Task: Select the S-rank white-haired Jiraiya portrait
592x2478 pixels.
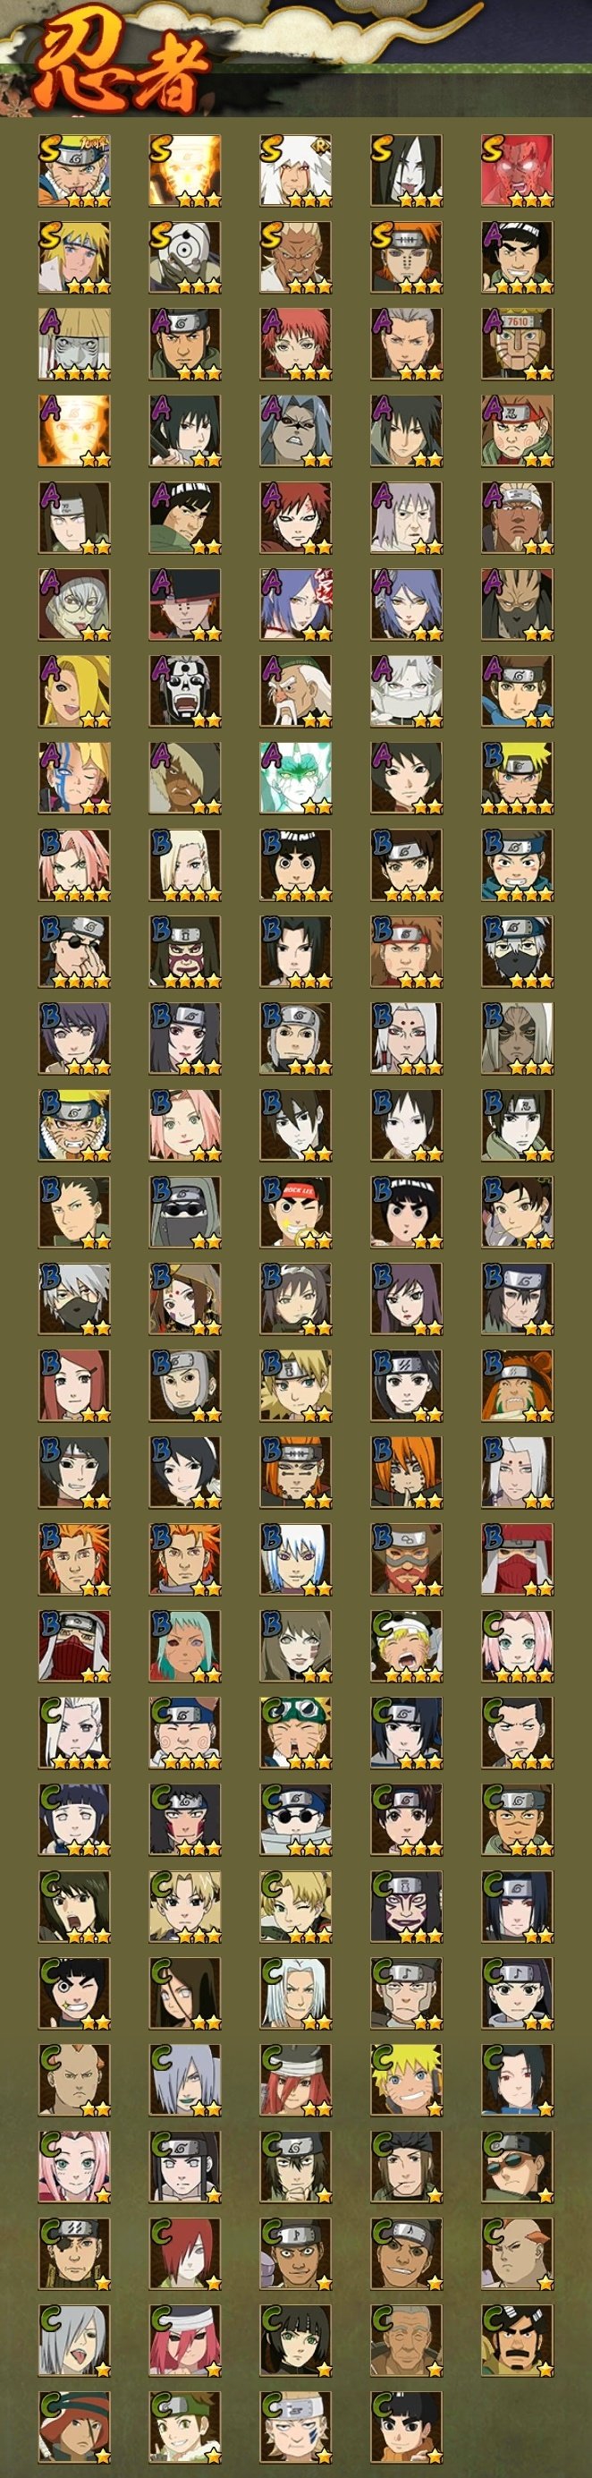Action: (x=296, y=171)
